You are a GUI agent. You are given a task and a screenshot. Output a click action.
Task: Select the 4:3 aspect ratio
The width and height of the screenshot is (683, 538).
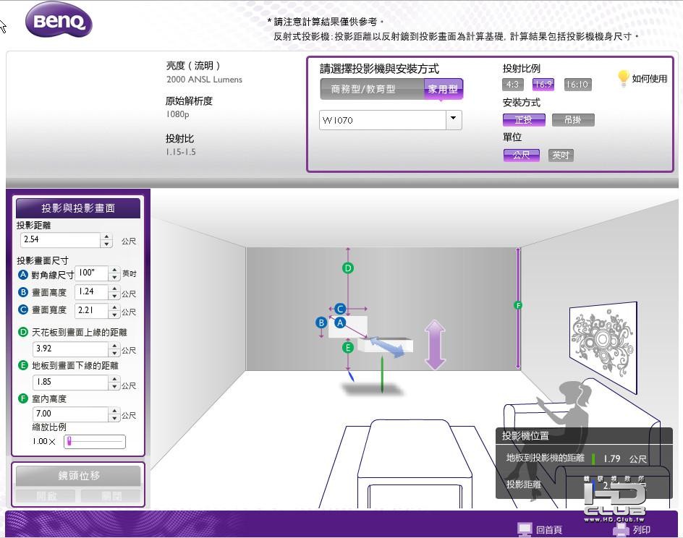point(512,85)
